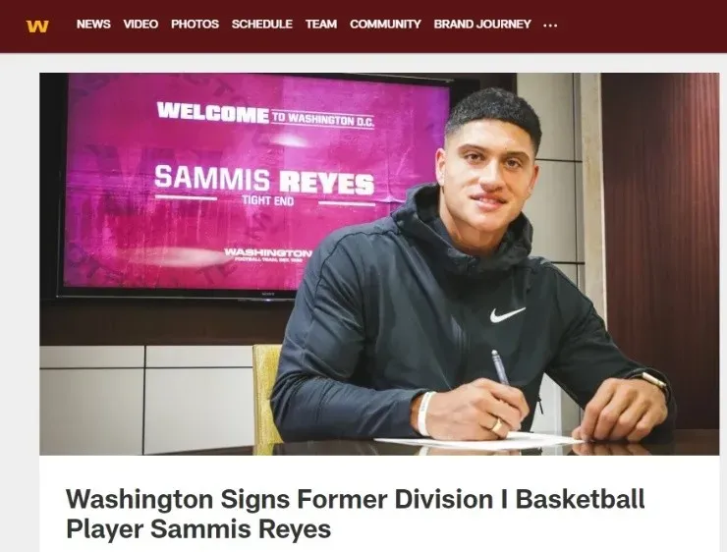Image resolution: width=727 pixels, height=552 pixels.
Task: Open the Photos page
Action: tap(195, 25)
